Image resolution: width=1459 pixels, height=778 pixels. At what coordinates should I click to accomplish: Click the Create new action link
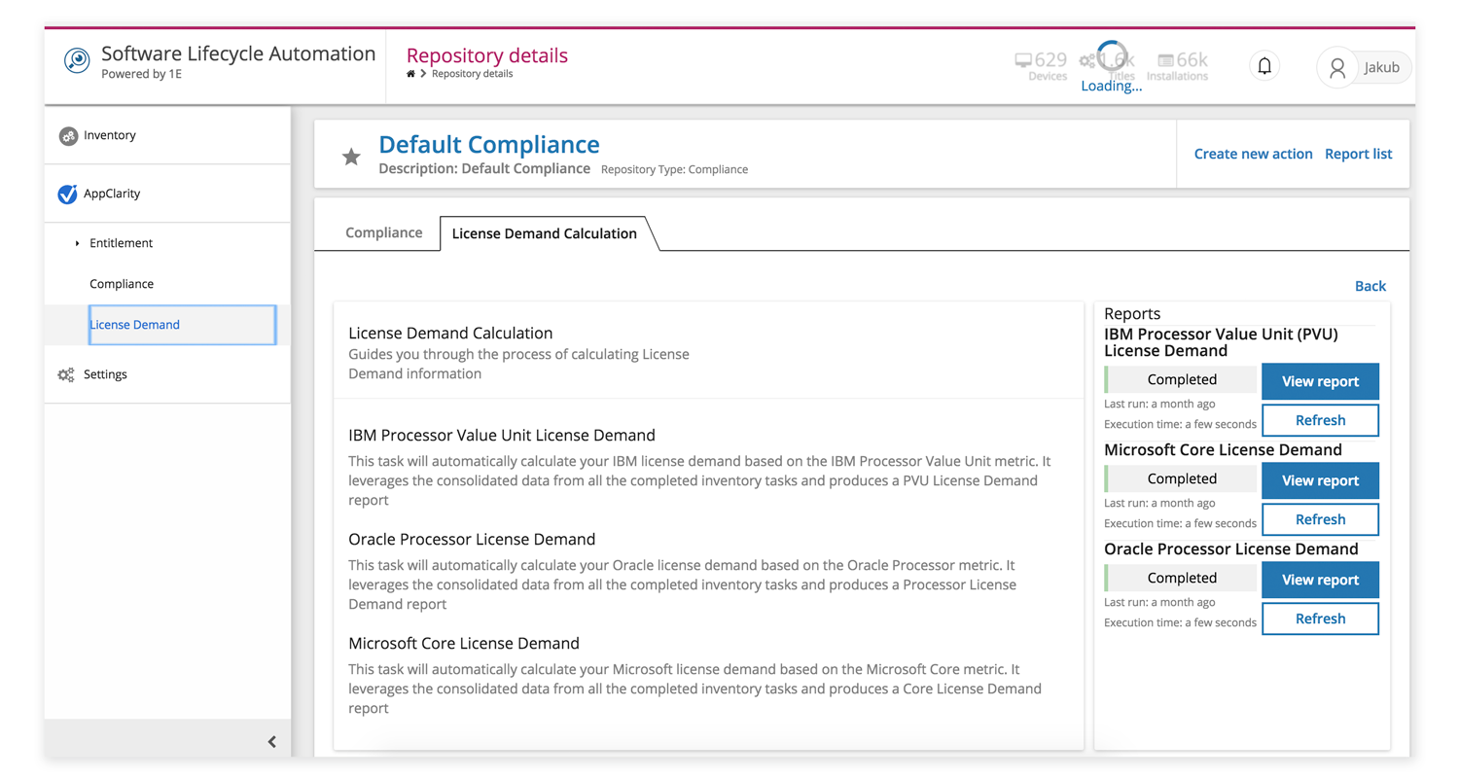pyautogui.click(x=1253, y=154)
